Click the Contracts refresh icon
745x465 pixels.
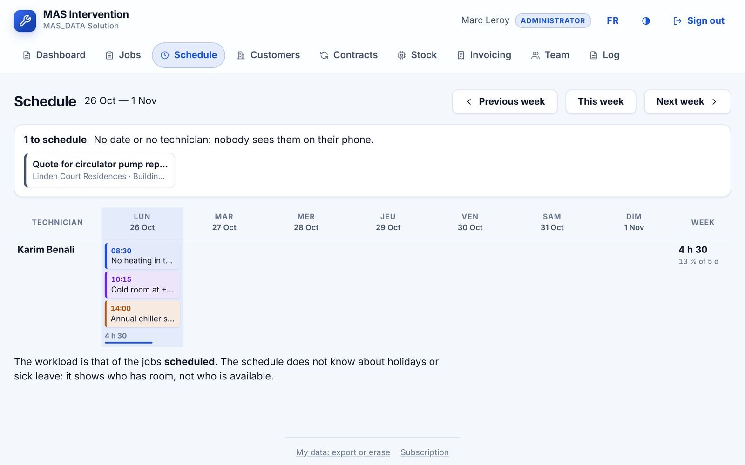[x=324, y=55]
